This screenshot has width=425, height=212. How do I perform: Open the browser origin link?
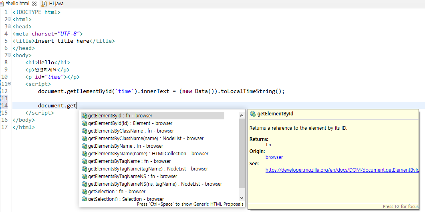coord(274,157)
